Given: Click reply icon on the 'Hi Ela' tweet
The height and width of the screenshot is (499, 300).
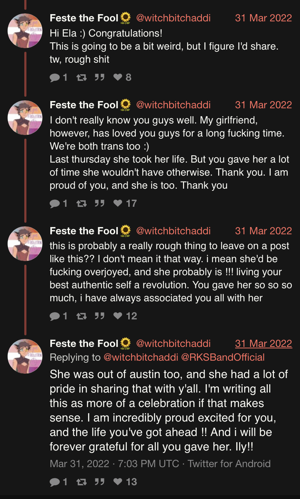Looking at the screenshot, I should [55, 77].
